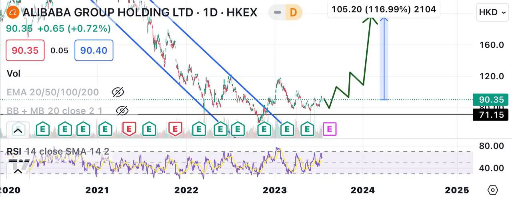Click the Alibaba logo icon
The height and width of the screenshot is (197, 512).
[x=14, y=12]
